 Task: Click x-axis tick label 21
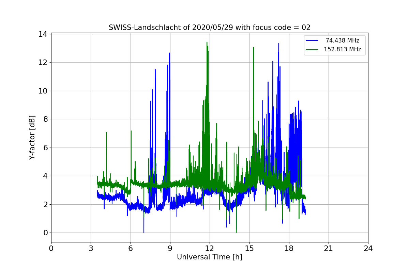coord(329,249)
